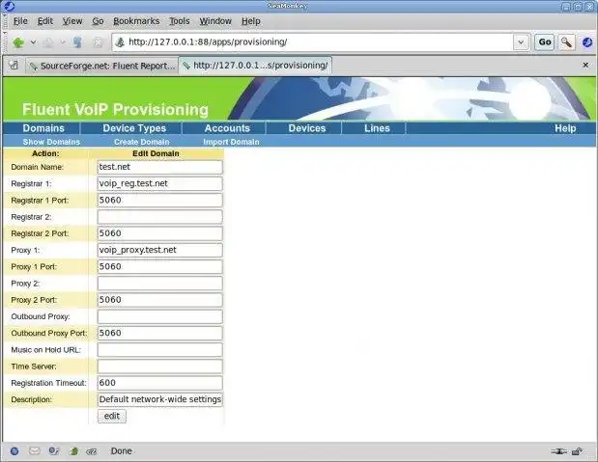Click the Domain Name field

[159, 167]
